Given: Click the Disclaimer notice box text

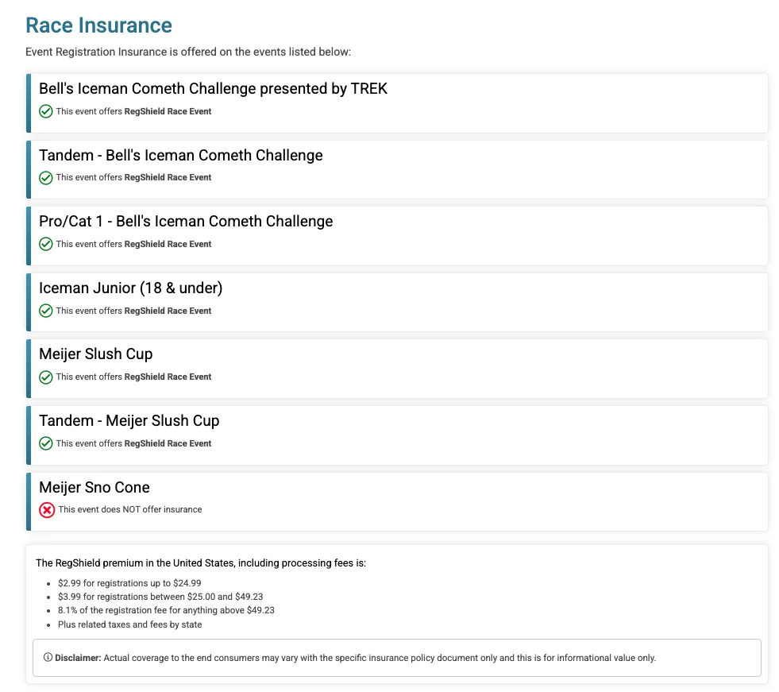Looking at the screenshot, I should [380, 658].
